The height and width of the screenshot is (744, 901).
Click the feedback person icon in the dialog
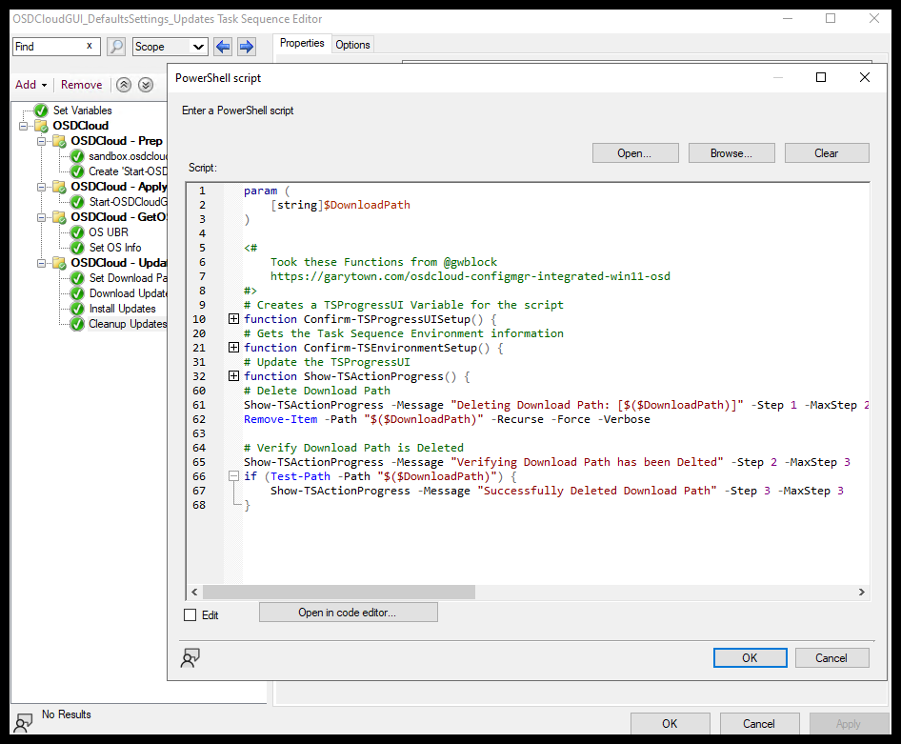pyautogui.click(x=190, y=657)
